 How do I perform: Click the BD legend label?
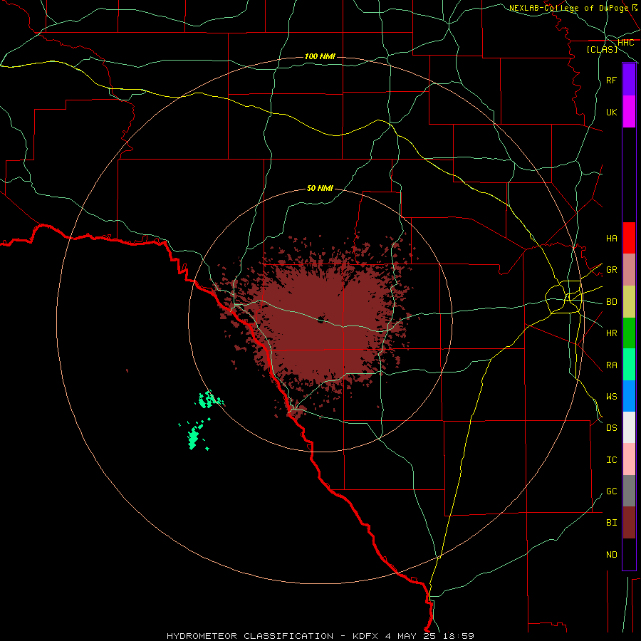point(612,302)
